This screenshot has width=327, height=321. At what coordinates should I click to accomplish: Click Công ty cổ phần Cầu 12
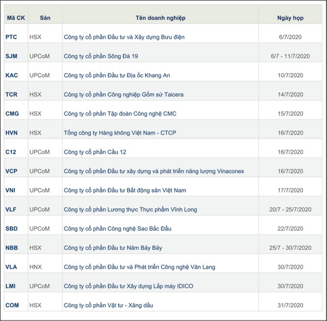click(95, 152)
